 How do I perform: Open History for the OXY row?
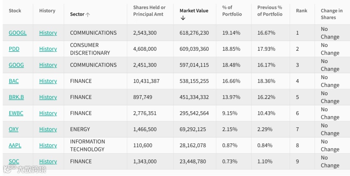(x=48, y=129)
